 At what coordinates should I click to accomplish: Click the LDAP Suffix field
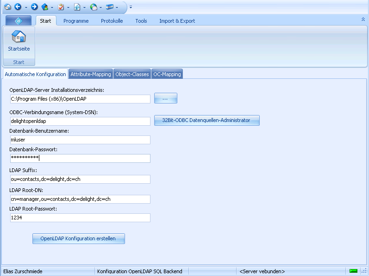point(80,179)
